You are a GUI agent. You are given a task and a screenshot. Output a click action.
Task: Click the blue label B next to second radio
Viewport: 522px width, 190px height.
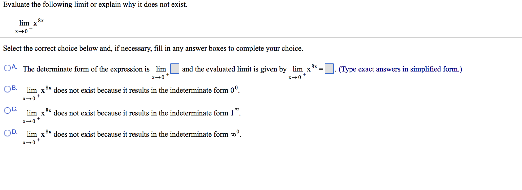(x=14, y=88)
